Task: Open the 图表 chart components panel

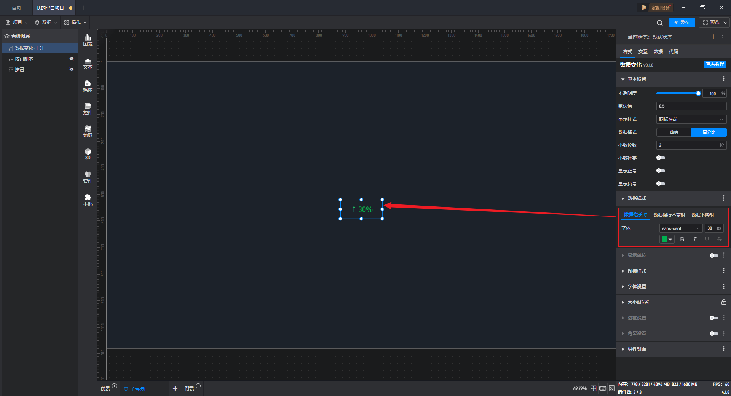Action: [x=88, y=40]
